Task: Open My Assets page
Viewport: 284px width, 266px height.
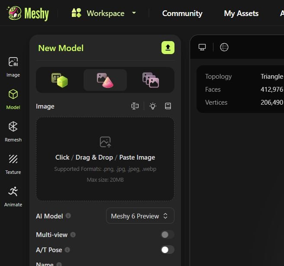Action: click(241, 13)
